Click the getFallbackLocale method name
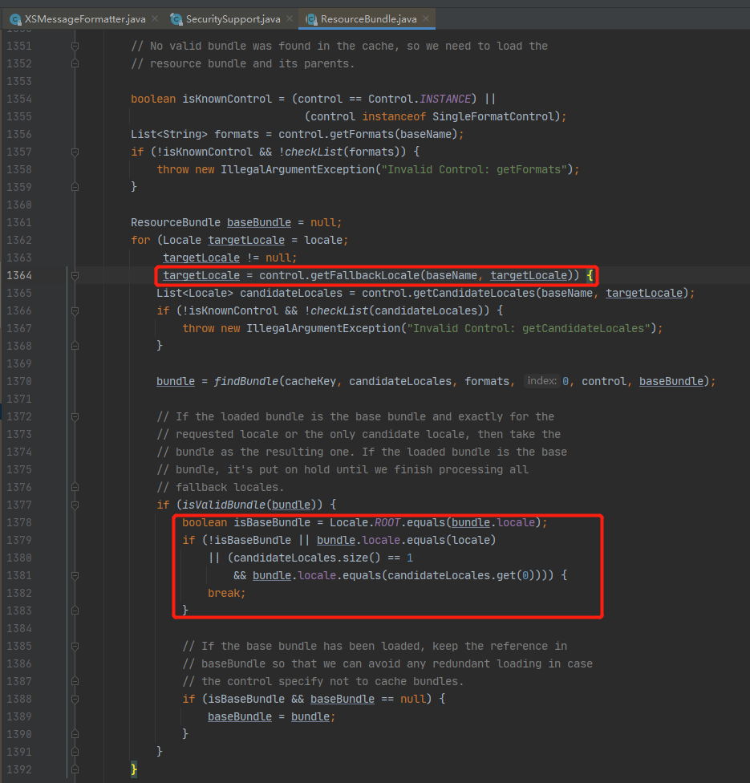 coord(365,276)
